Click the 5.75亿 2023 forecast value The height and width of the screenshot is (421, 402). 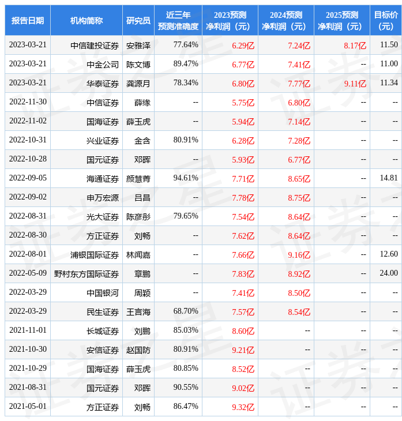coord(243,103)
